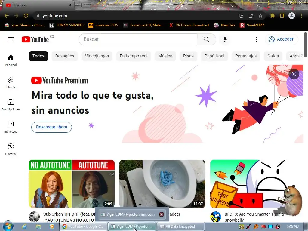The height and width of the screenshot is (231, 308).
Task: Select the Música filter chip
Action: click(x=165, y=56)
